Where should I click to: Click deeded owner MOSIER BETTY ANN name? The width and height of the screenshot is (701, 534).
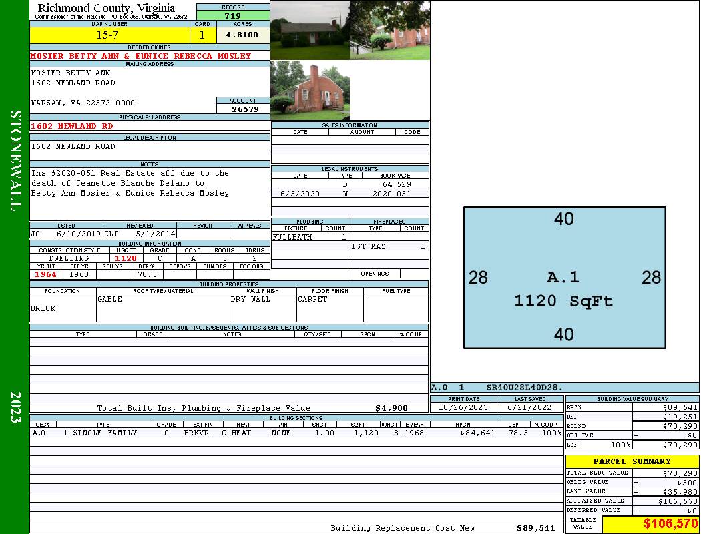coord(141,56)
